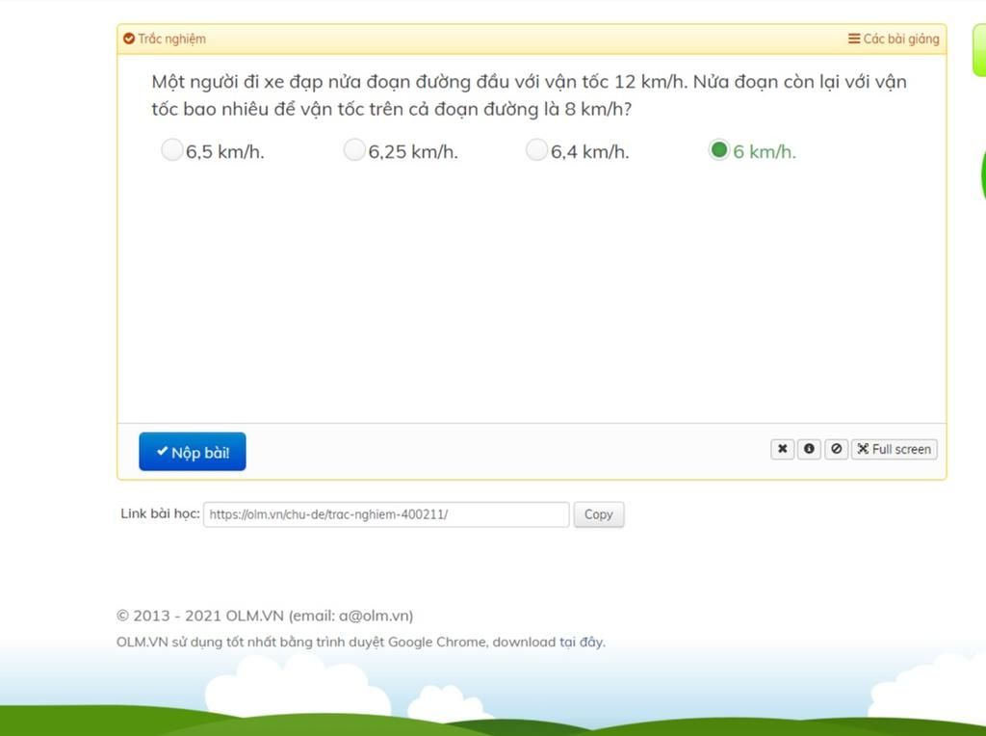The width and height of the screenshot is (986, 736).
Task: Submit with the Nộp bài! button
Action: 193,452
